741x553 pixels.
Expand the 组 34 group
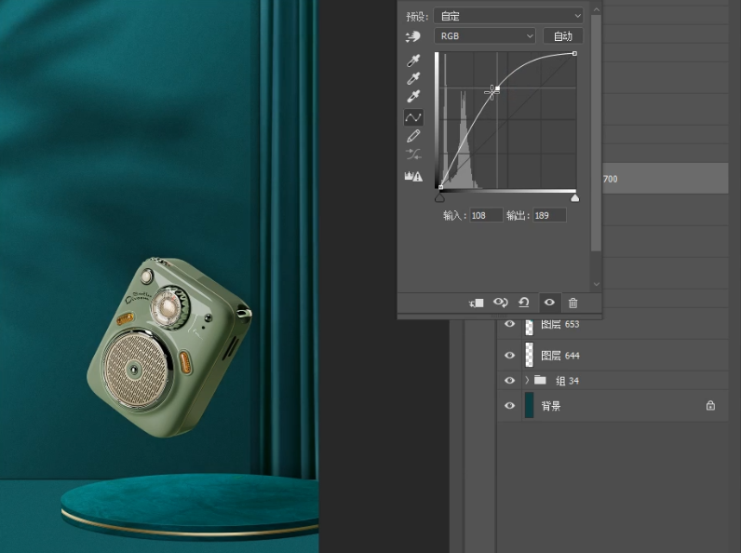(527, 380)
